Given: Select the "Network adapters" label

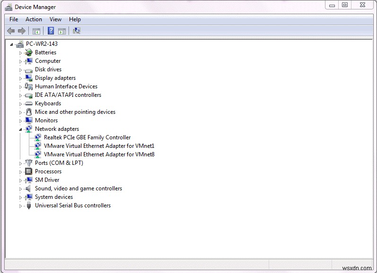Looking at the screenshot, I should tap(57, 129).
